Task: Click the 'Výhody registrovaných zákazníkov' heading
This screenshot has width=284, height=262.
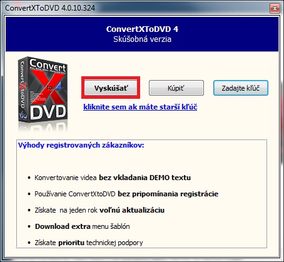Action: click(x=81, y=145)
